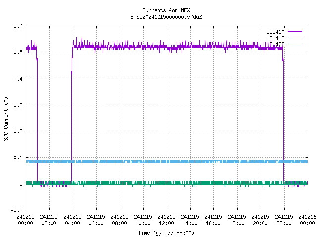Click the y-axis tick value 0.2
Screen dimensions: 317x237
pos(18,131)
